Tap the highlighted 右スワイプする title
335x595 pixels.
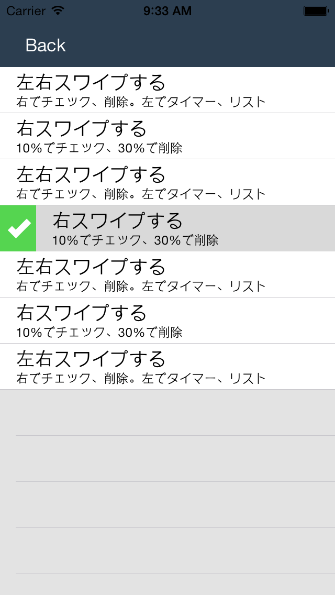click(118, 221)
